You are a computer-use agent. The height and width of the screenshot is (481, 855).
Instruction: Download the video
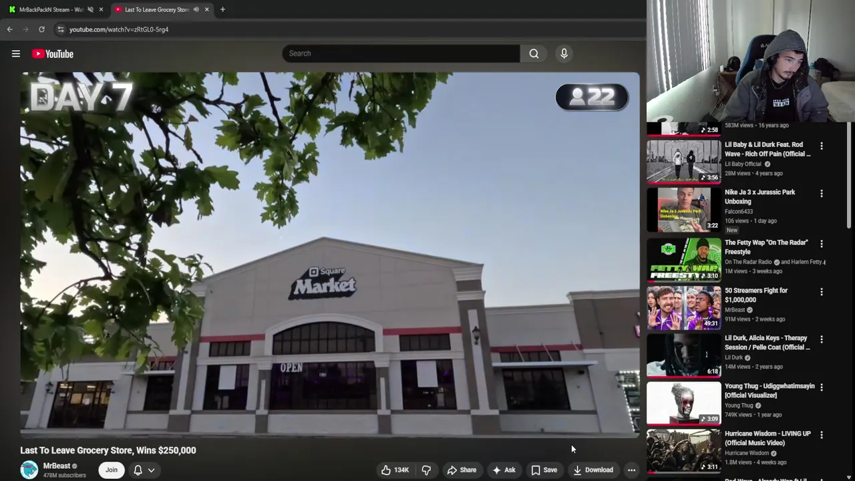pos(592,470)
